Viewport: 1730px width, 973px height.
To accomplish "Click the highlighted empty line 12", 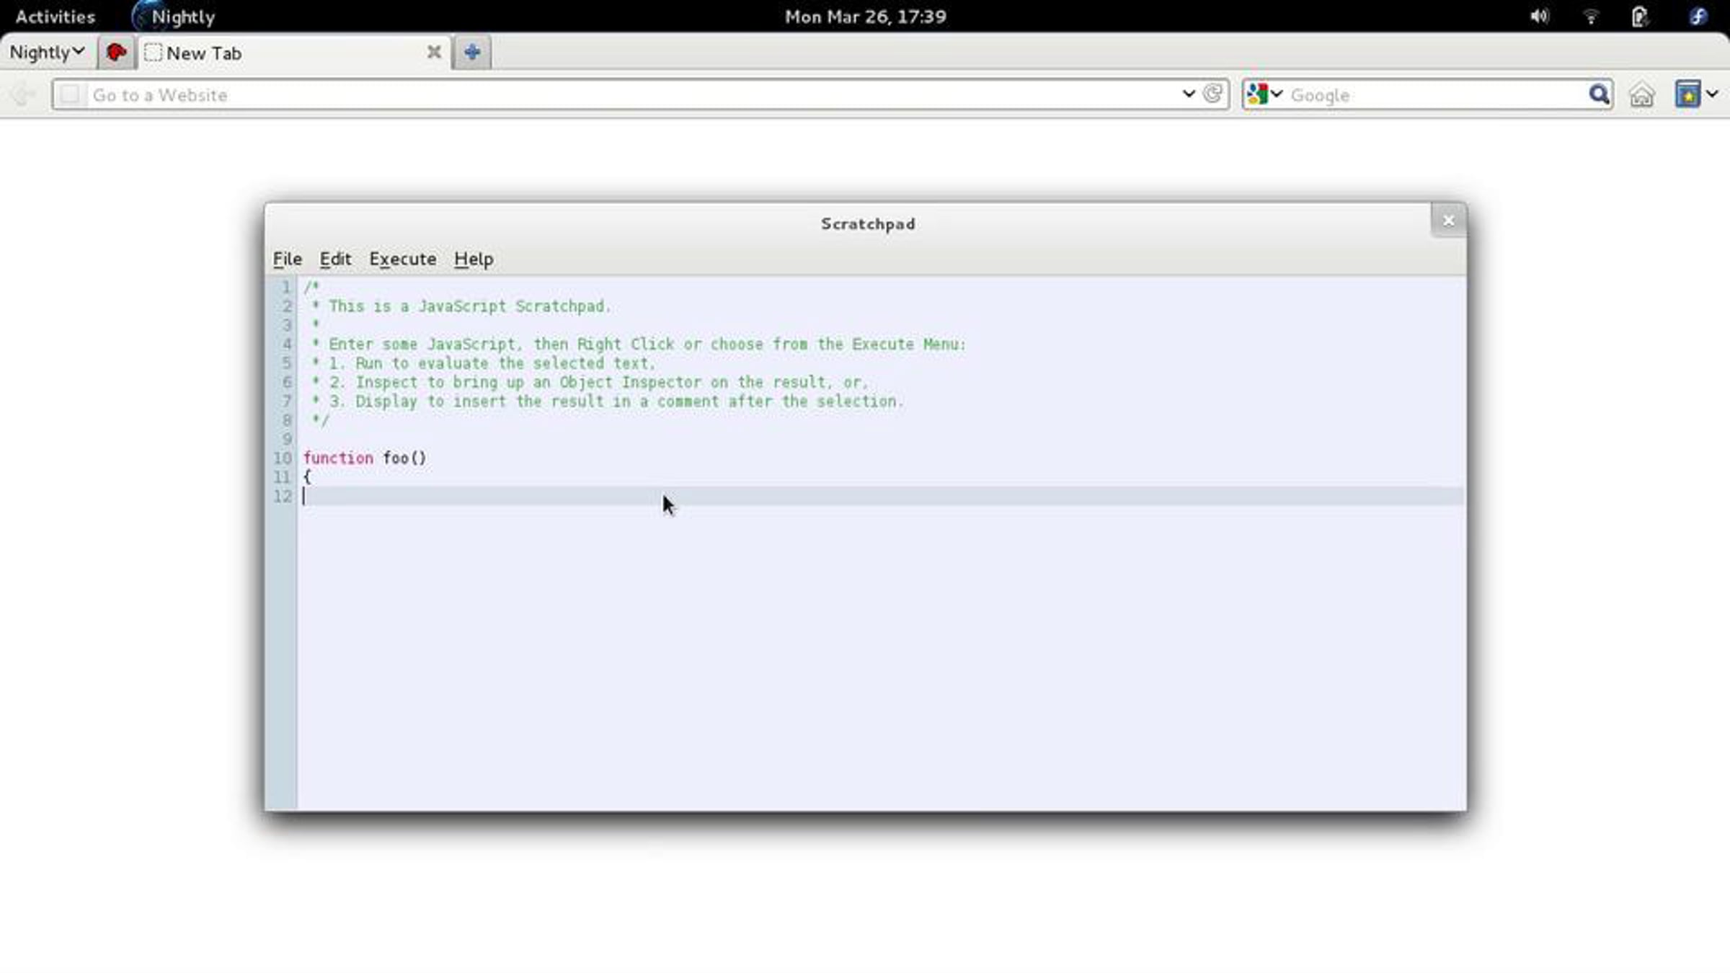I will (882, 496).
